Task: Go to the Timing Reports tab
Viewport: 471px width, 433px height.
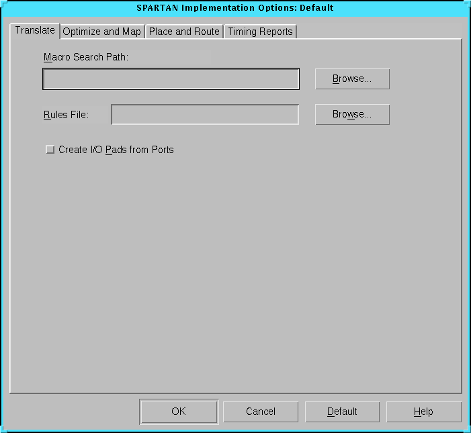Action: 260,32
